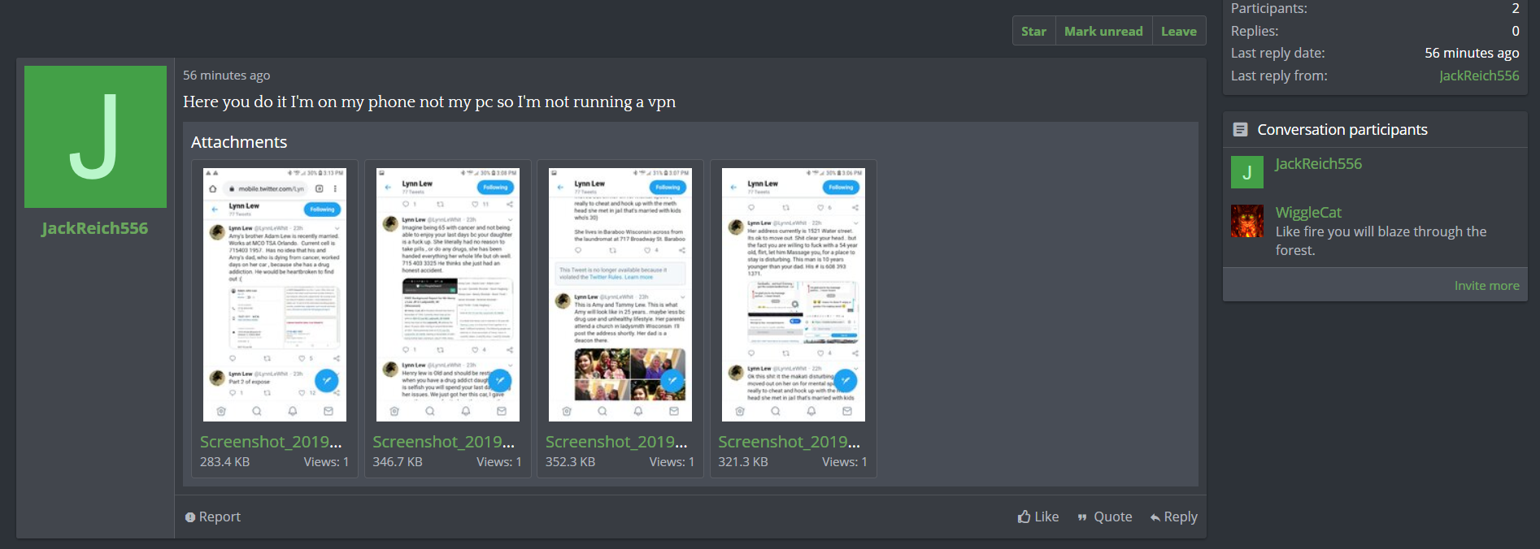Click the large green J avatar
Screen dimensions: 1540x549
click(95, 136)
